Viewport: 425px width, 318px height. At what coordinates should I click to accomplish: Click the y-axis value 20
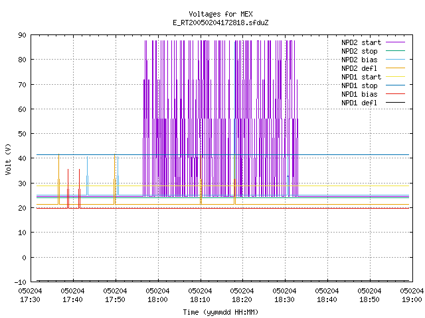tap(22, 208)
